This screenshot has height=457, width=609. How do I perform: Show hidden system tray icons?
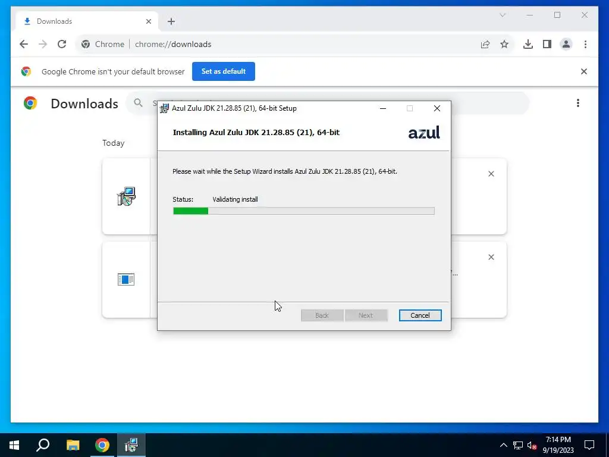point(503,445)
